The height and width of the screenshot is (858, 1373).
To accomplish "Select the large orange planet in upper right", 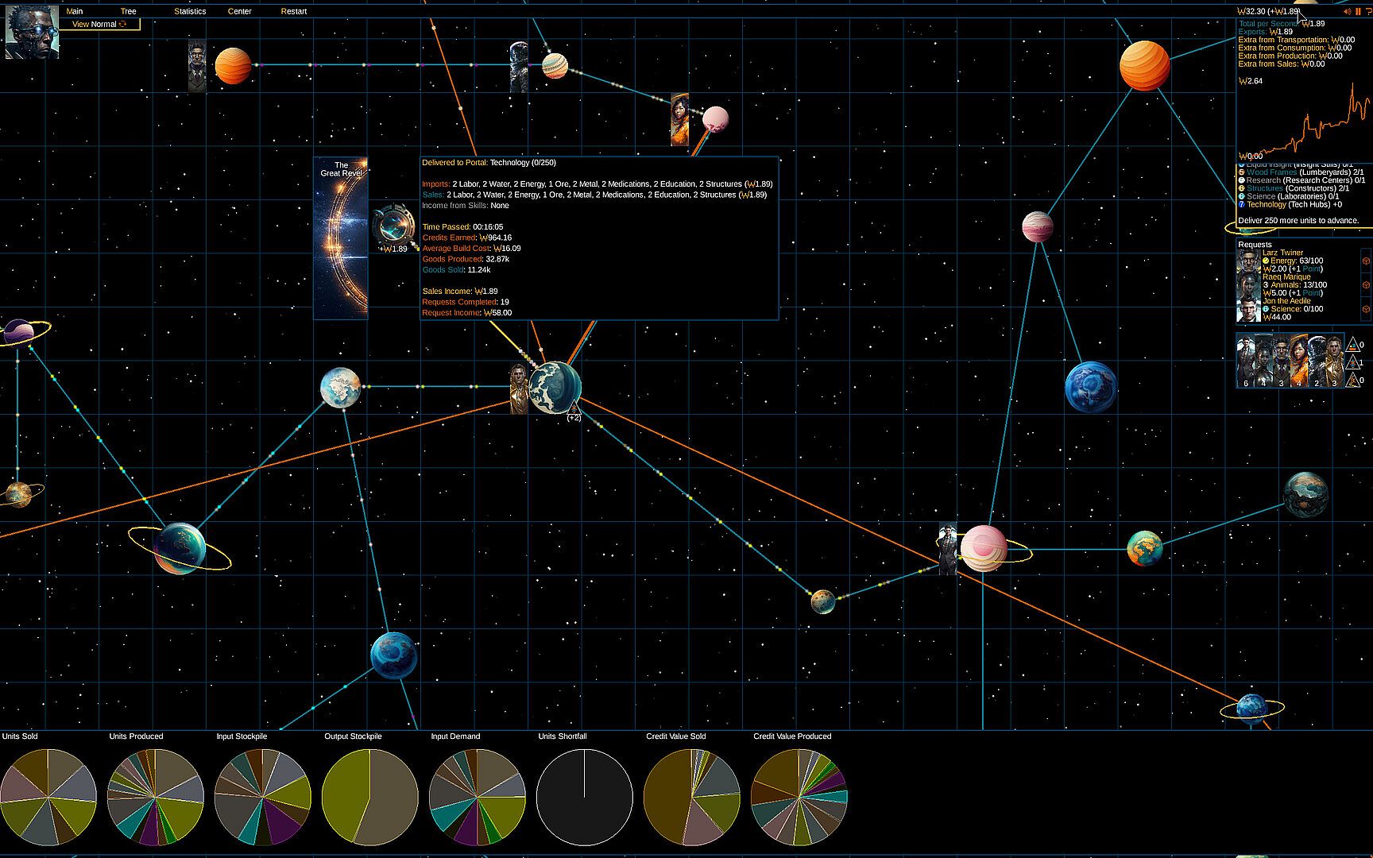I will pyautogui.click(x=1145, y=66).
